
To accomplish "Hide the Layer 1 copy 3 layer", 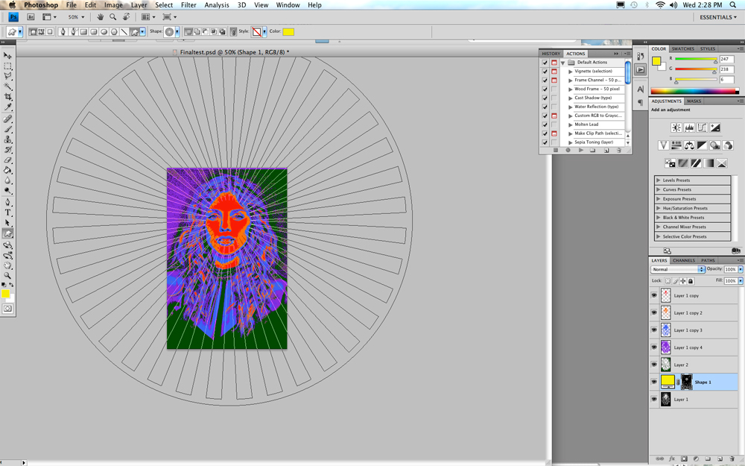I will pos(654,330).
